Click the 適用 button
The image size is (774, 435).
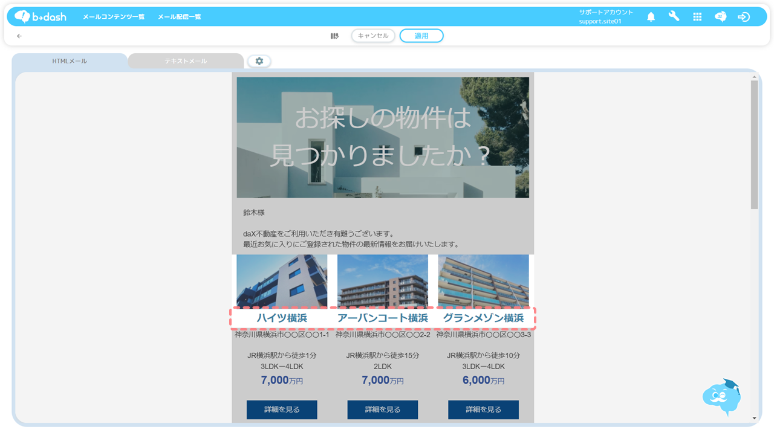[x=421, y=36]
